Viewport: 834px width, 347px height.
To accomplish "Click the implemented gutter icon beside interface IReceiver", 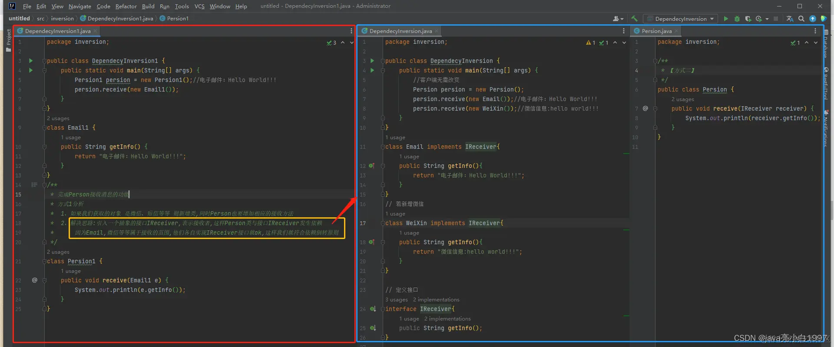I will (x=373, y=309).
